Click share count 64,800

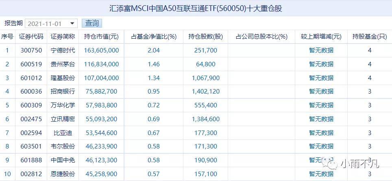(x=205, y=64)
